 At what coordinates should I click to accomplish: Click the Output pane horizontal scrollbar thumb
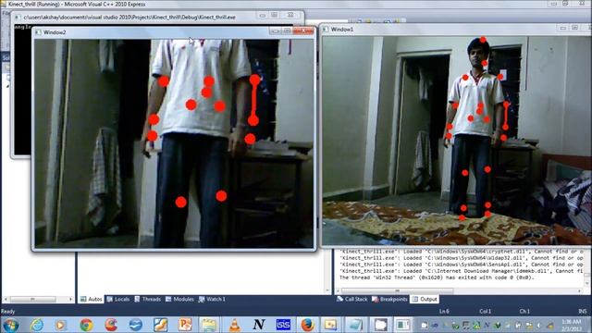pyautogui.click(x=397, y=290)
